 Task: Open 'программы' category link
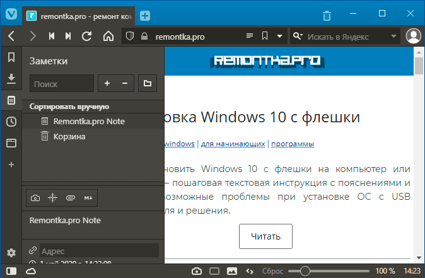tap(293, 144)
